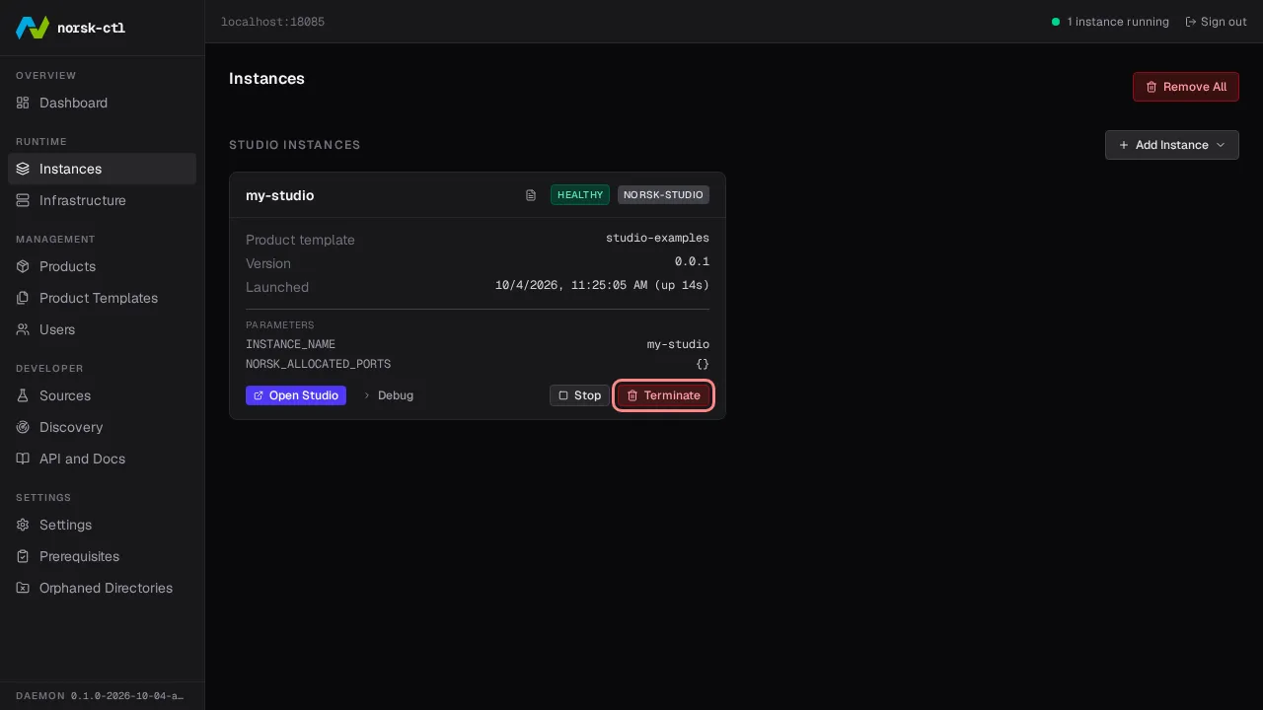This screenshot has width=1263, height=710.
Task: Click the Instances page heading
Action: tap(266, 79)
